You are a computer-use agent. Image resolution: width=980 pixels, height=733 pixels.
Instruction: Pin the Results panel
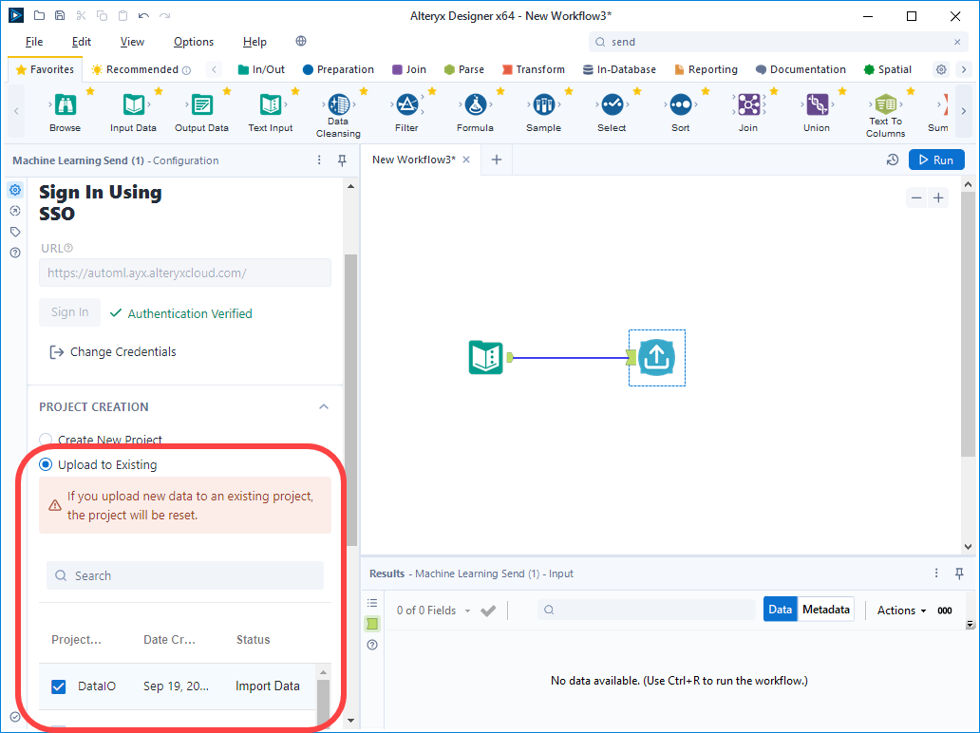click(959, 573)
